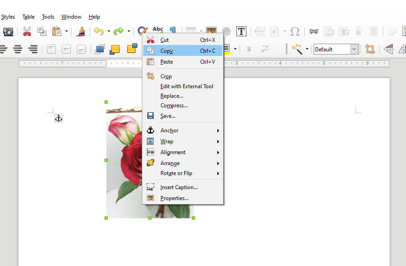The width and height of the screenshot is (406, 266).
Task: Open Find & Replace
Action: [x=142, y=31]
